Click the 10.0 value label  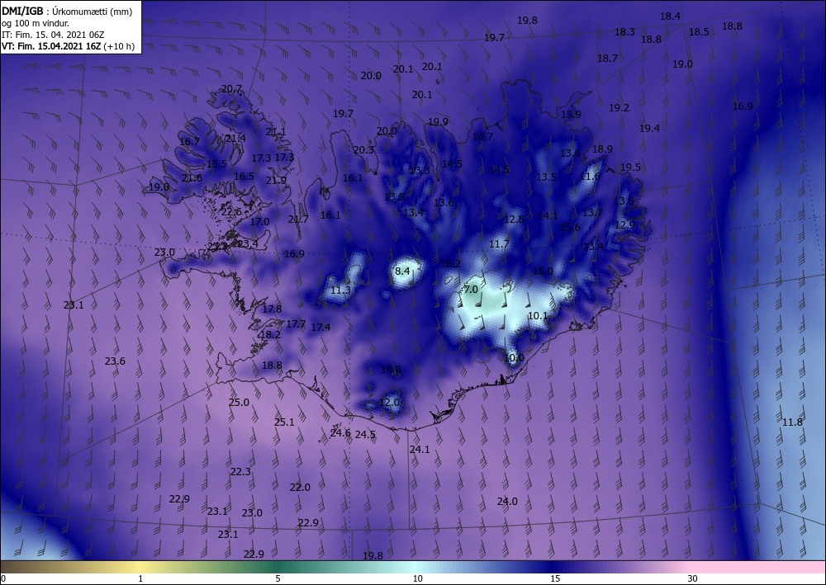coord(514,358)
